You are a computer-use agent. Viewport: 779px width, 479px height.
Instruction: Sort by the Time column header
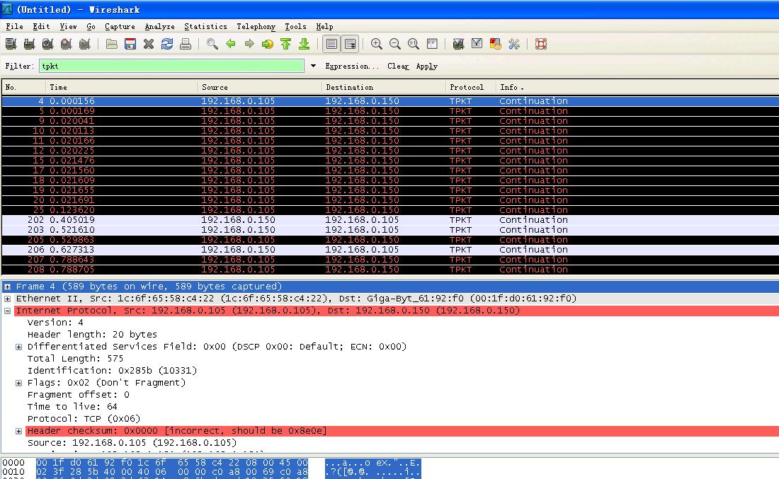tap(122, 87)
